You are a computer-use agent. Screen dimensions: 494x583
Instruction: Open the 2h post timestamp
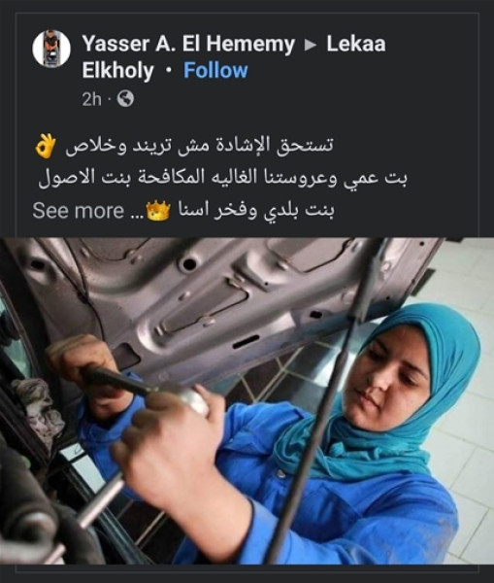(x=91, y=99)
